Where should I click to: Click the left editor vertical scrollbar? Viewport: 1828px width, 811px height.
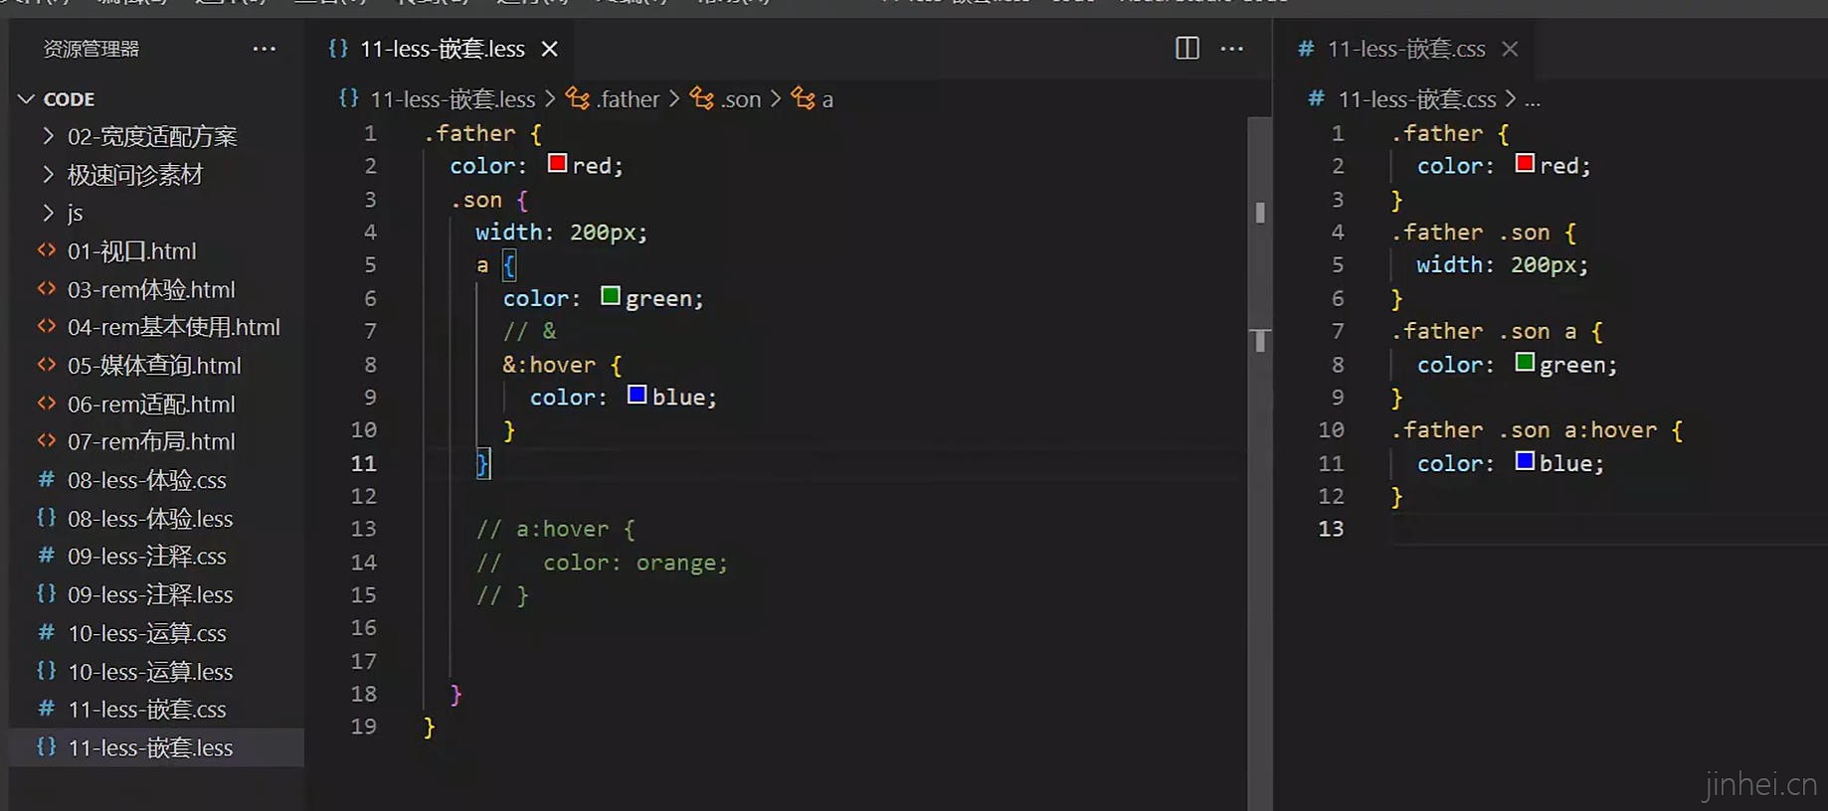coord(1260,463)
